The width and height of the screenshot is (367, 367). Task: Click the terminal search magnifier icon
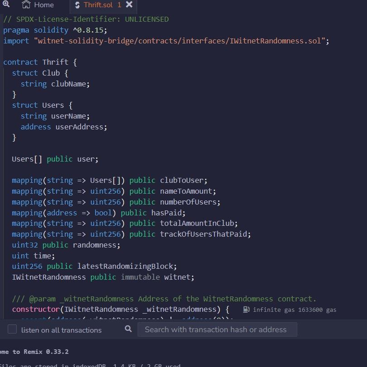[x=129, y=329]
